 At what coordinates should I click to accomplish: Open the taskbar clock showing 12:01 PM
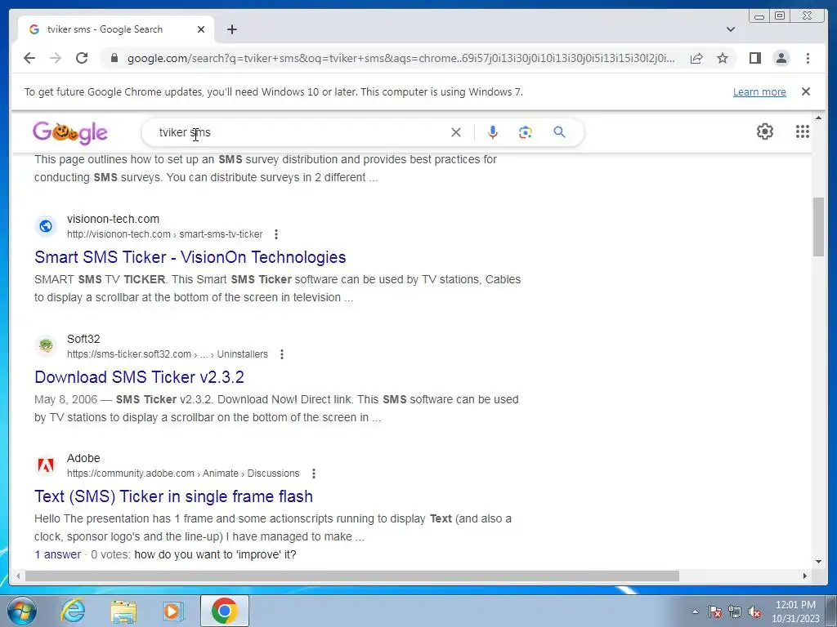(795, 611)
